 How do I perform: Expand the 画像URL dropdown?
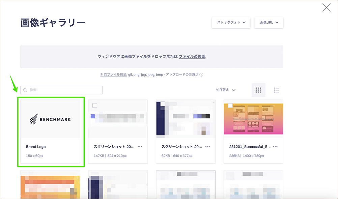click(269, 23)
